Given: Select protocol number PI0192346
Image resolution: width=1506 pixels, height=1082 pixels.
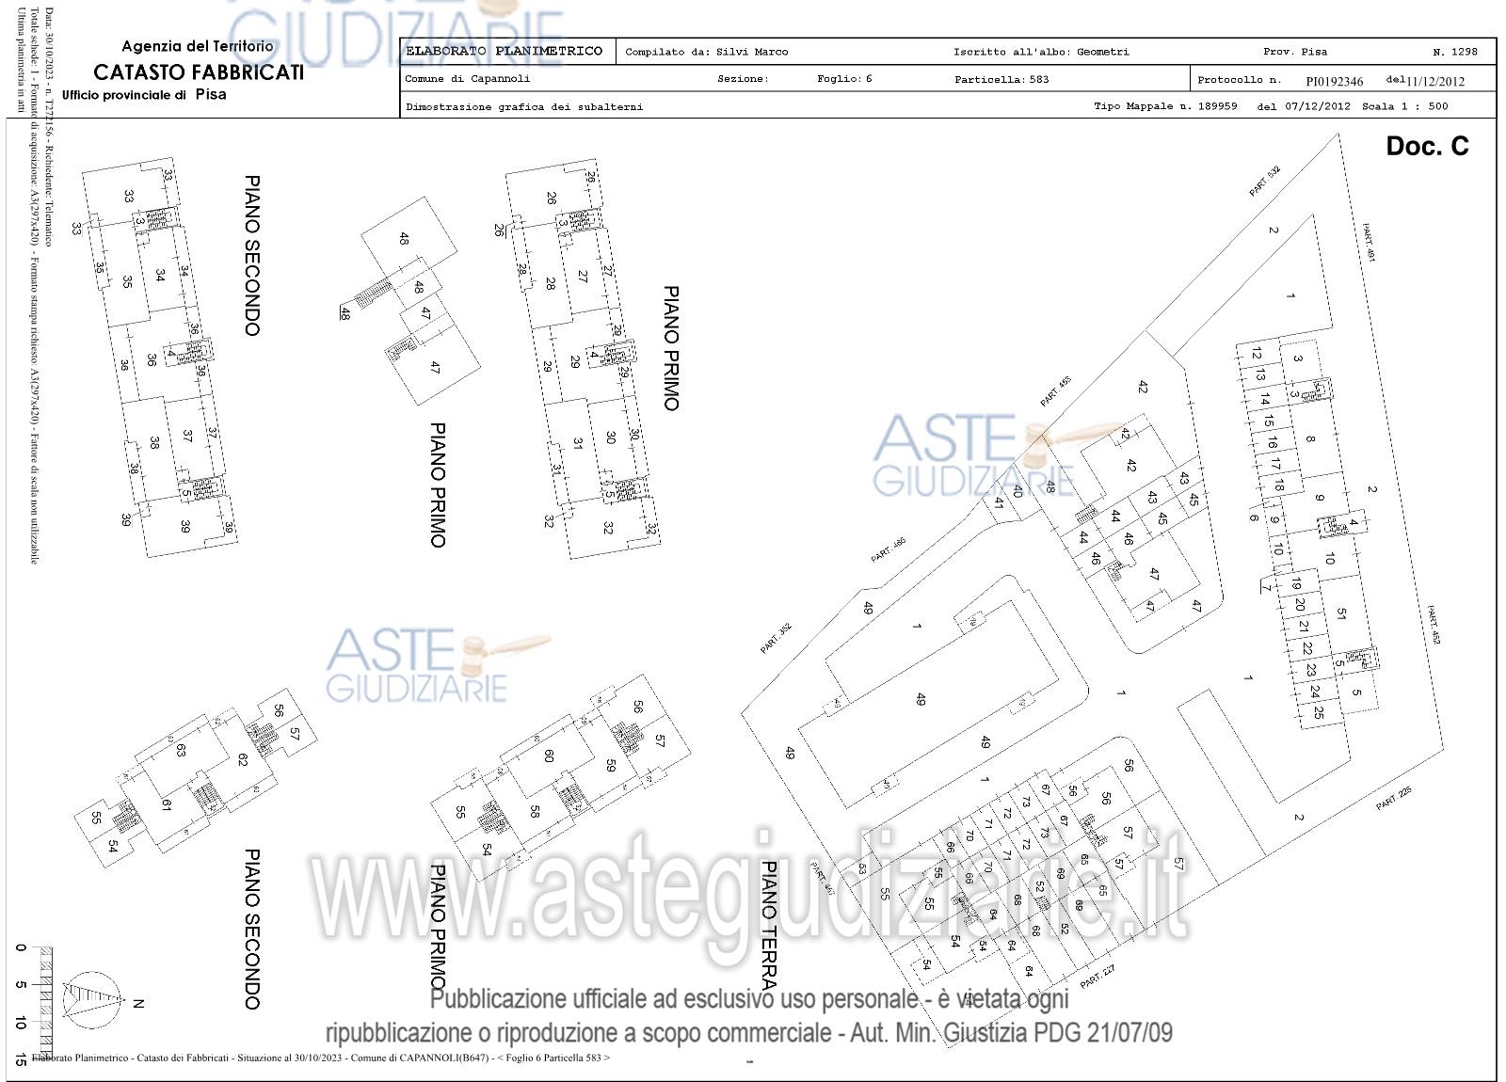Looking at the screenshot, I should tap(1334, 81).
